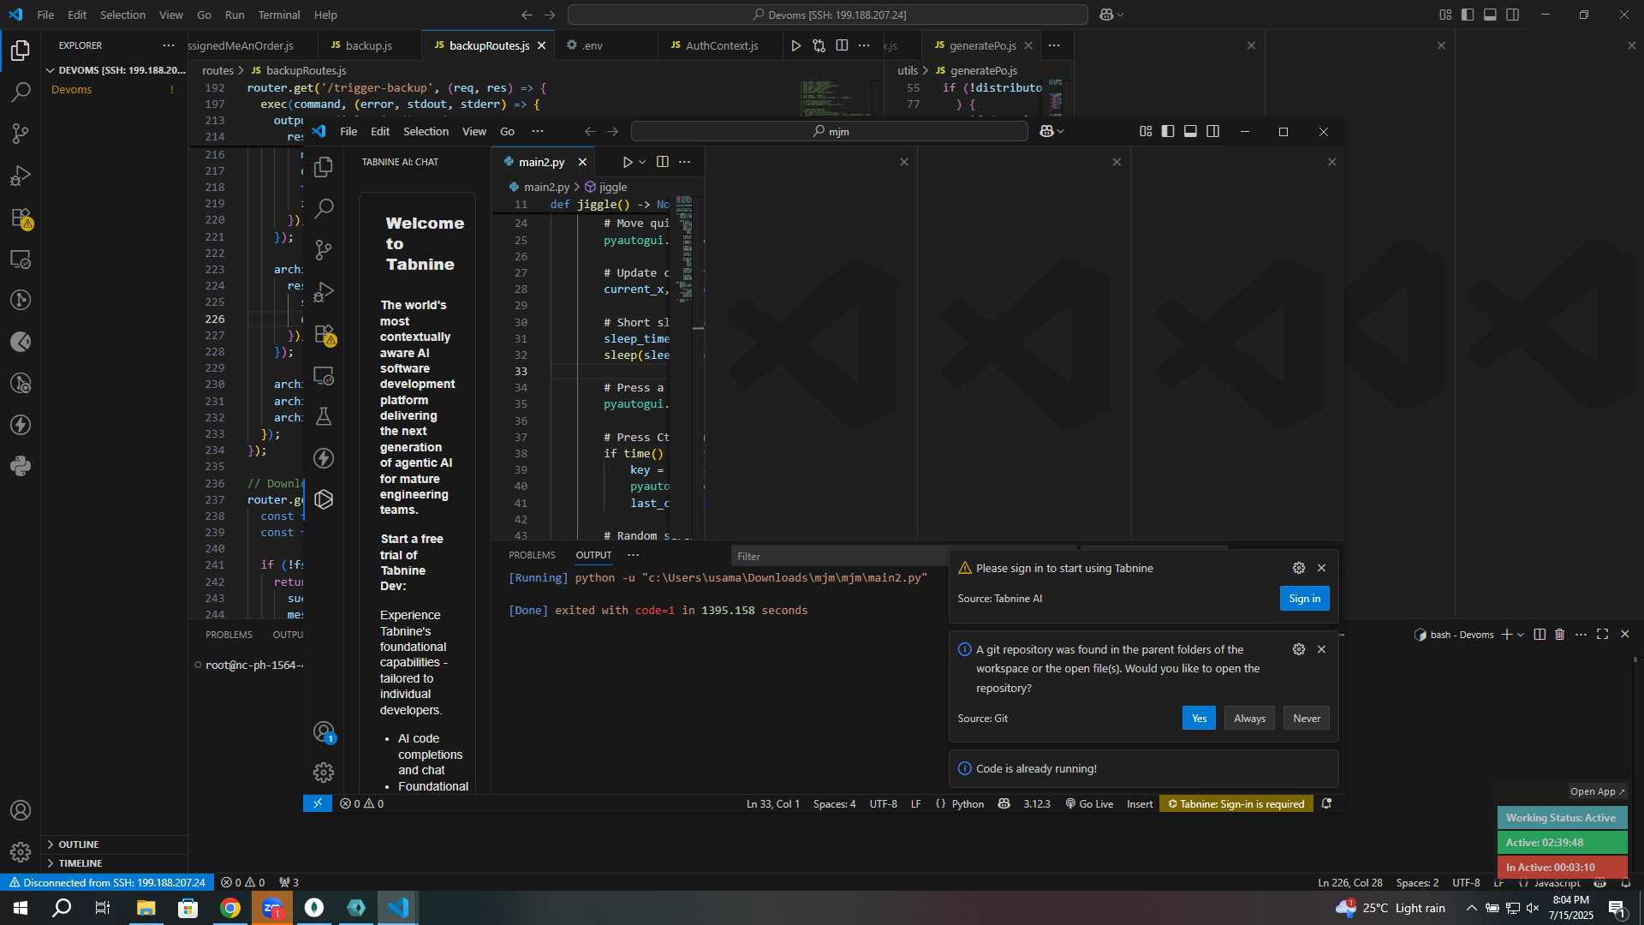This screenshot has height=925, width=1644.
Task: Toggle secondary side bar in mjm window
Action: click(1213, 131)
